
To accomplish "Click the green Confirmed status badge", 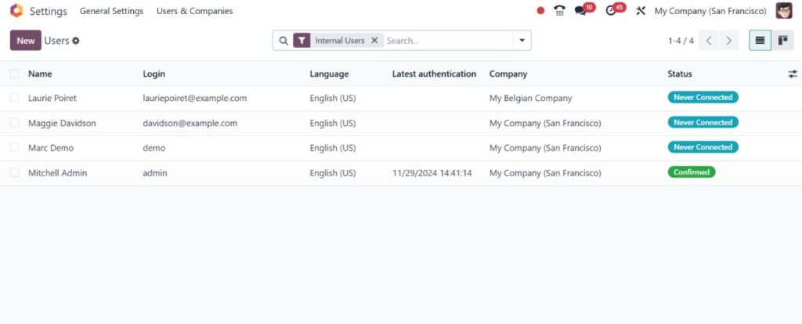I will [x=692, y=172].
